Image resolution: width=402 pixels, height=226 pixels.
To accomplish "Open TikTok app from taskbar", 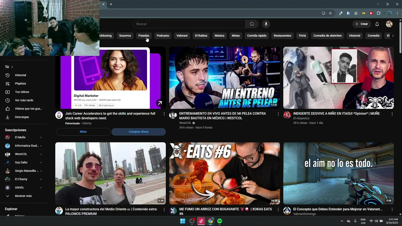I will pyautogui.click(x=201, y=221).
